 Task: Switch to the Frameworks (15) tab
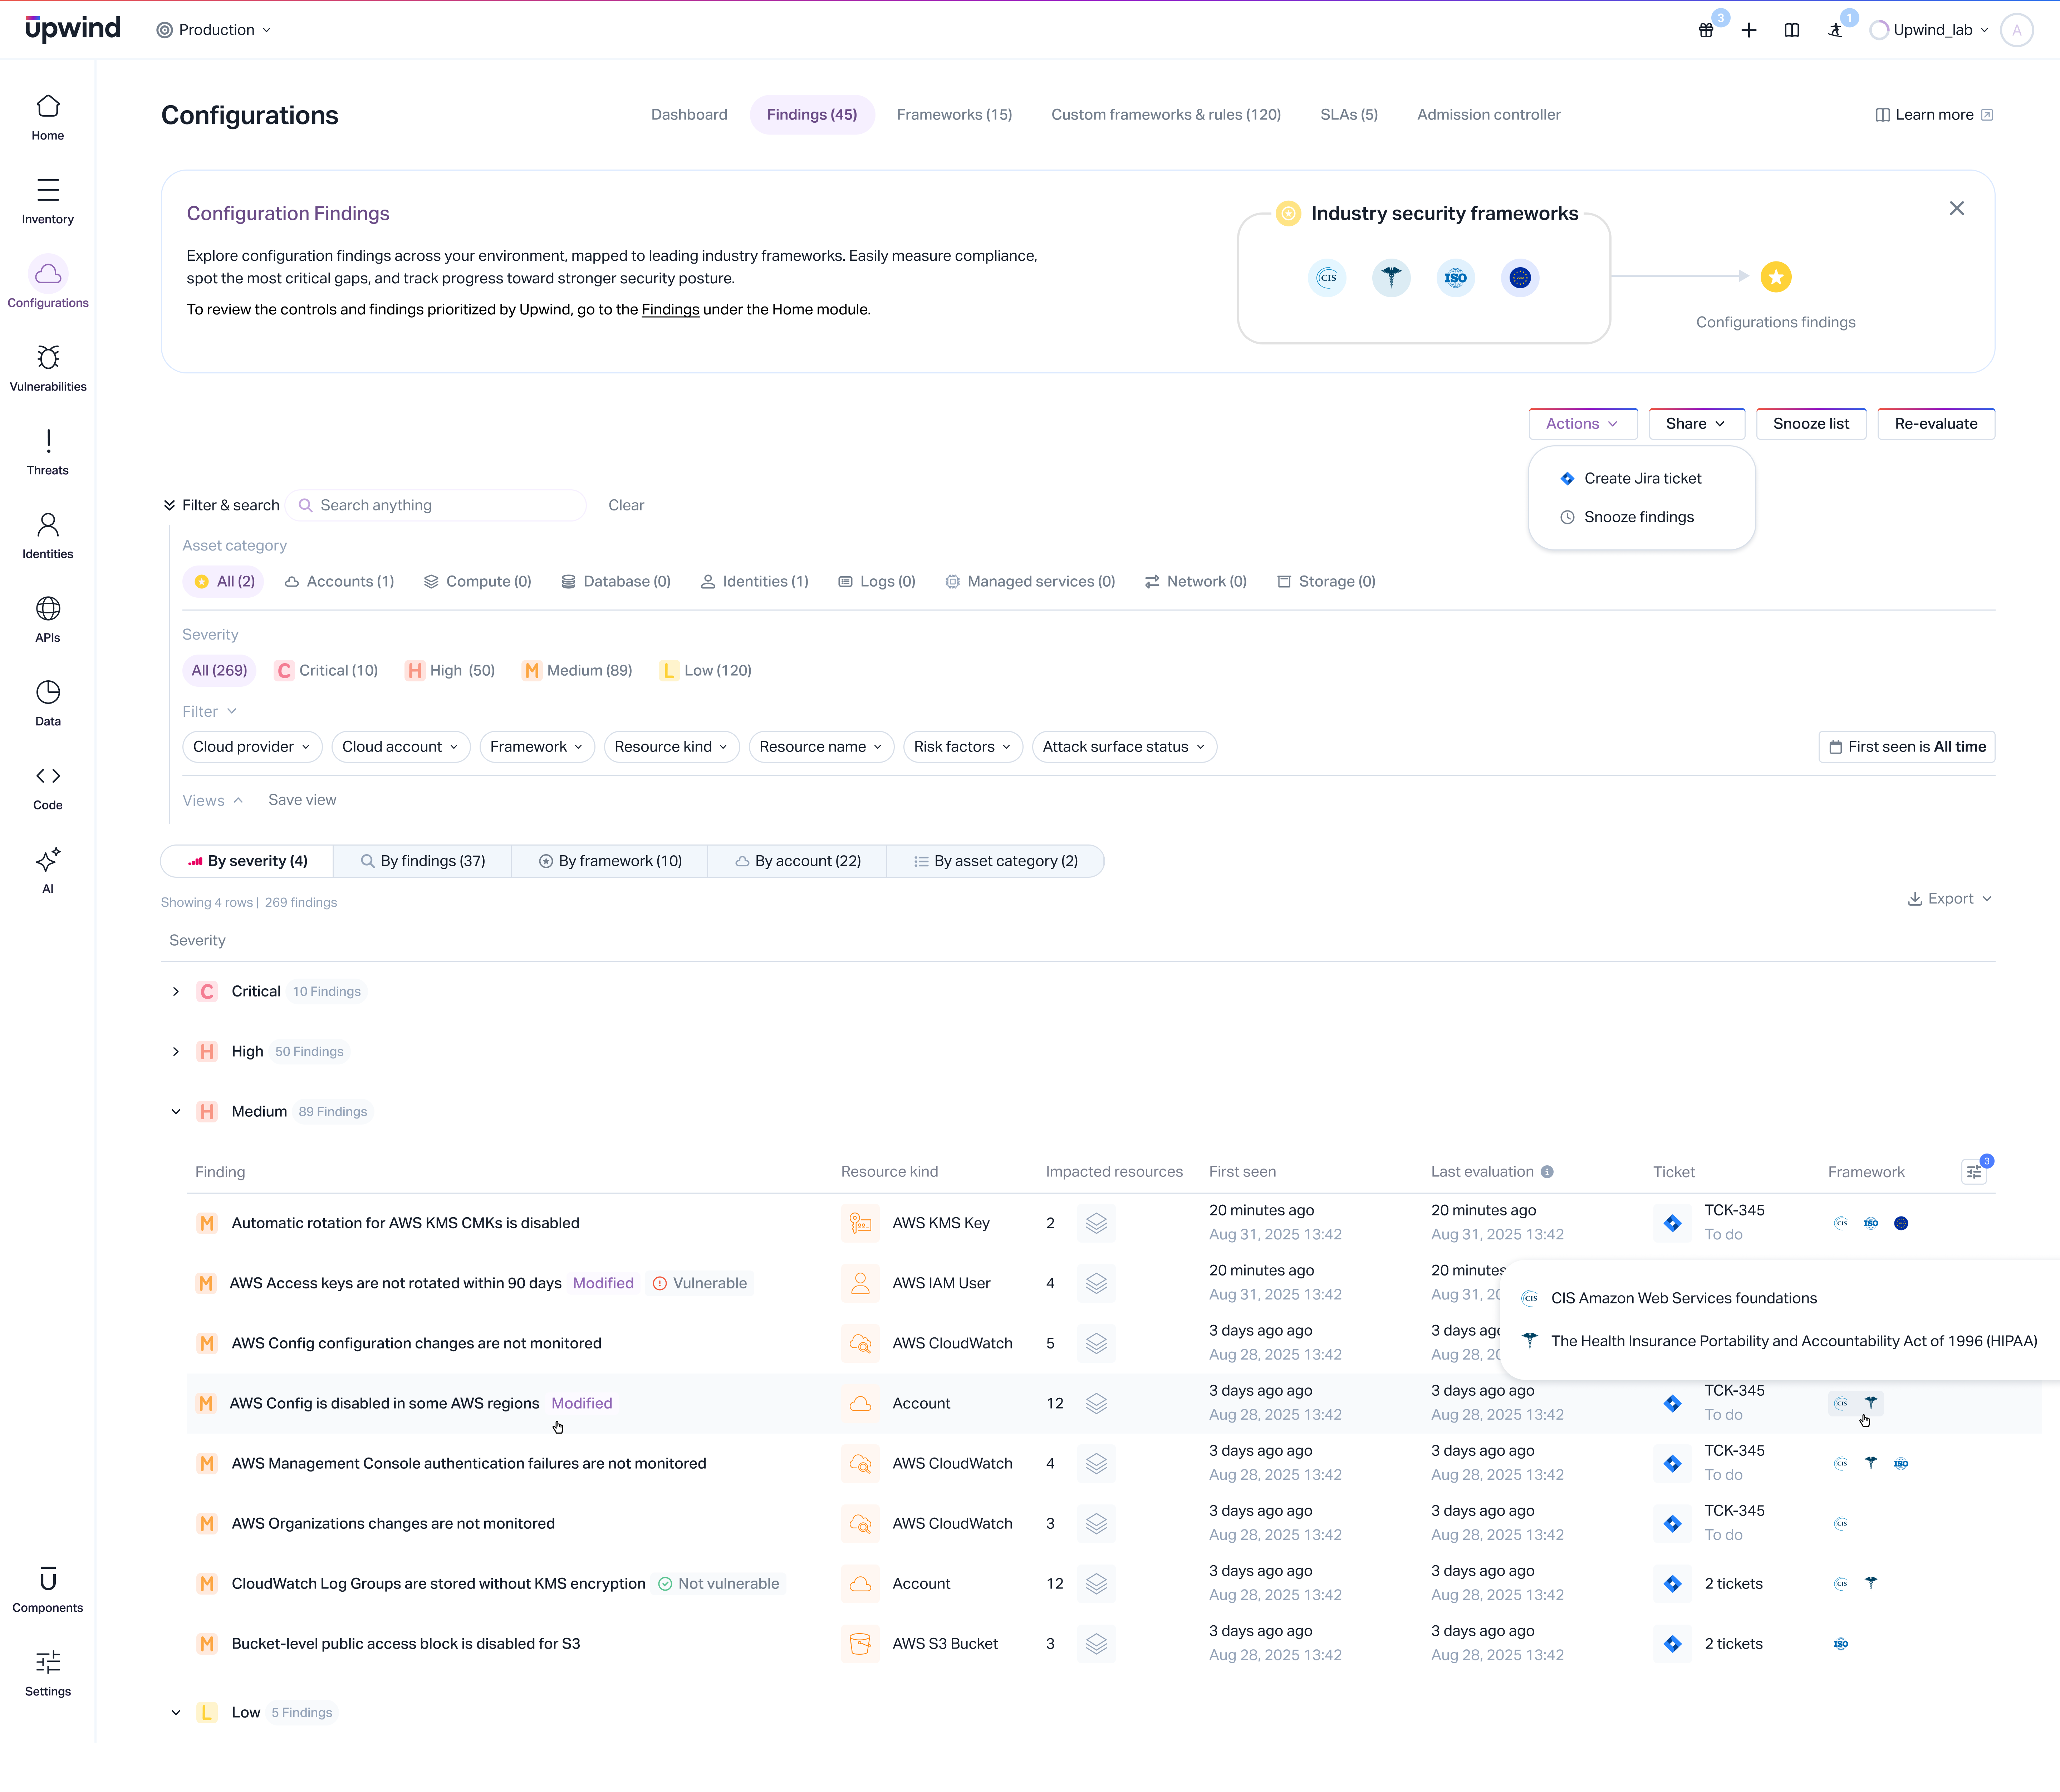[954, 114]
